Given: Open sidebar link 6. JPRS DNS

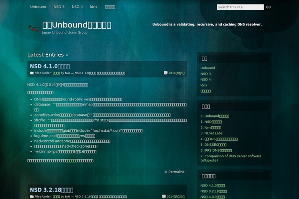Looking at the screenshot, I should pyautogui.click(x=216, y=150).
